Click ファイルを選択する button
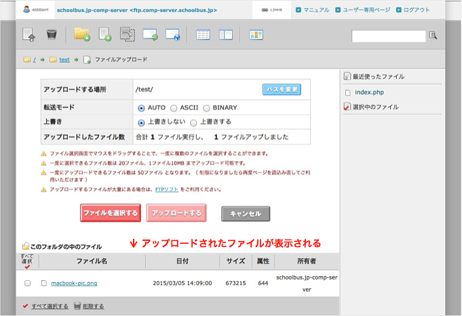 point(111,213)
